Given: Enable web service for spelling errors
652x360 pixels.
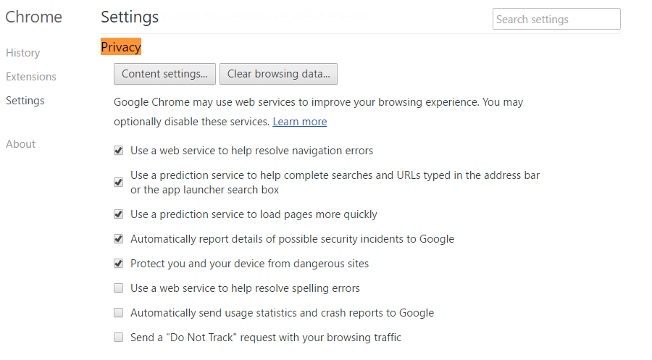Looking at the screenshot, I should click(x=119, y=288).
